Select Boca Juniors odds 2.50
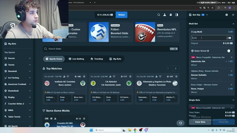 point(79,98)
